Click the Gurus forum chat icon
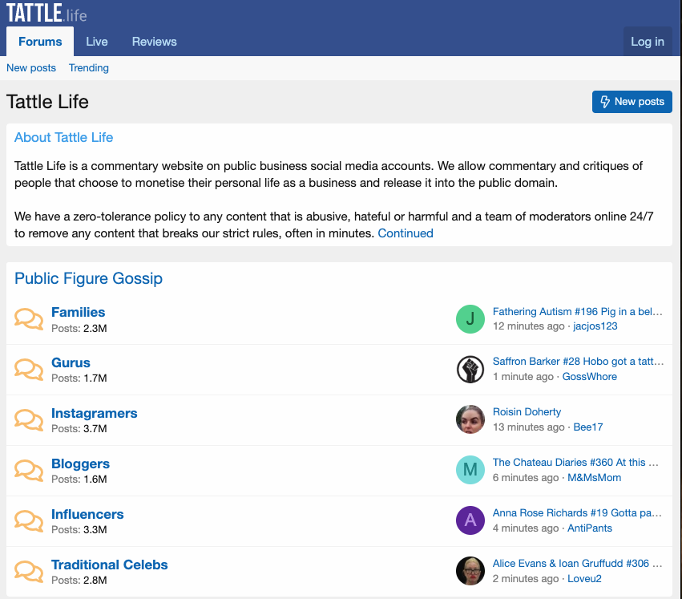682x599 pixels. click(x=29, y=370)
